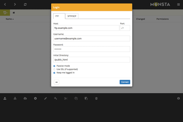183x122 pixels.
Task: Open the history dropdown beside home icon
Action: (6, 13)
